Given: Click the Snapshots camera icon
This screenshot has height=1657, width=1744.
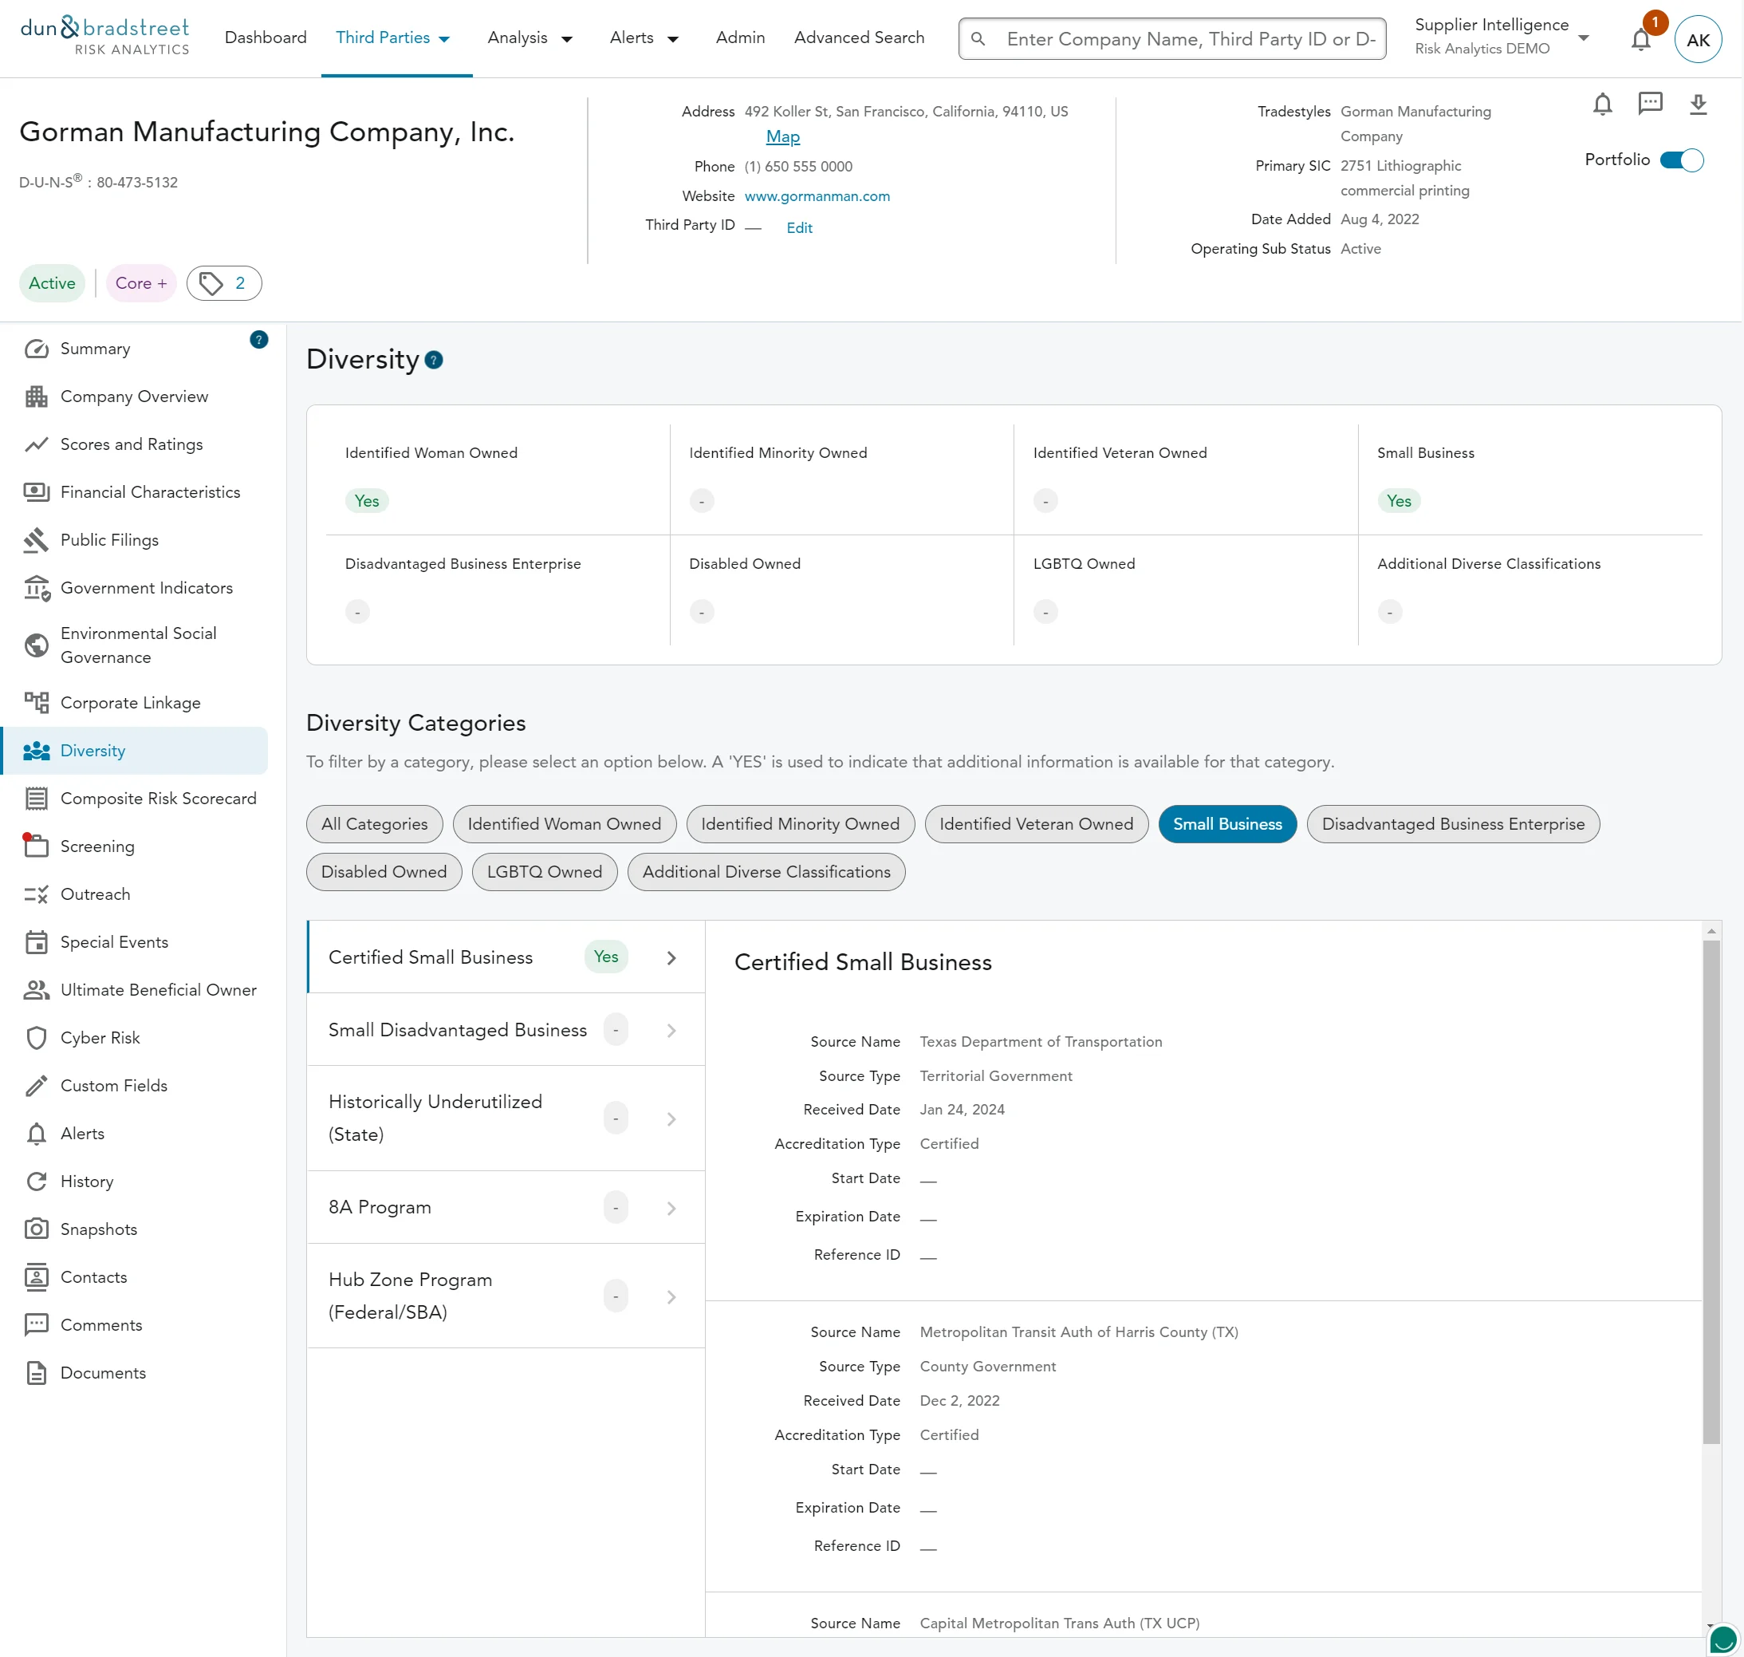Looking at the screenshot, I should [36, 1229].
